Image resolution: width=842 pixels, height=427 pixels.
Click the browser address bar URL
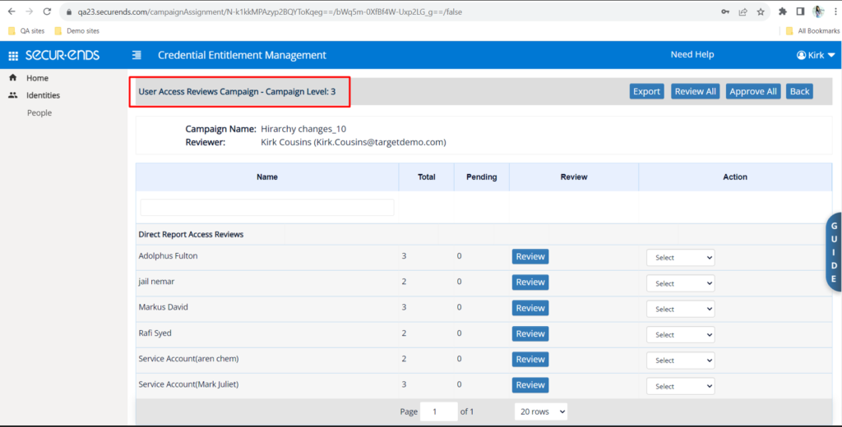270,11
